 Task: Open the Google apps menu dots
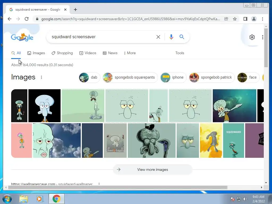click(263, 37)
